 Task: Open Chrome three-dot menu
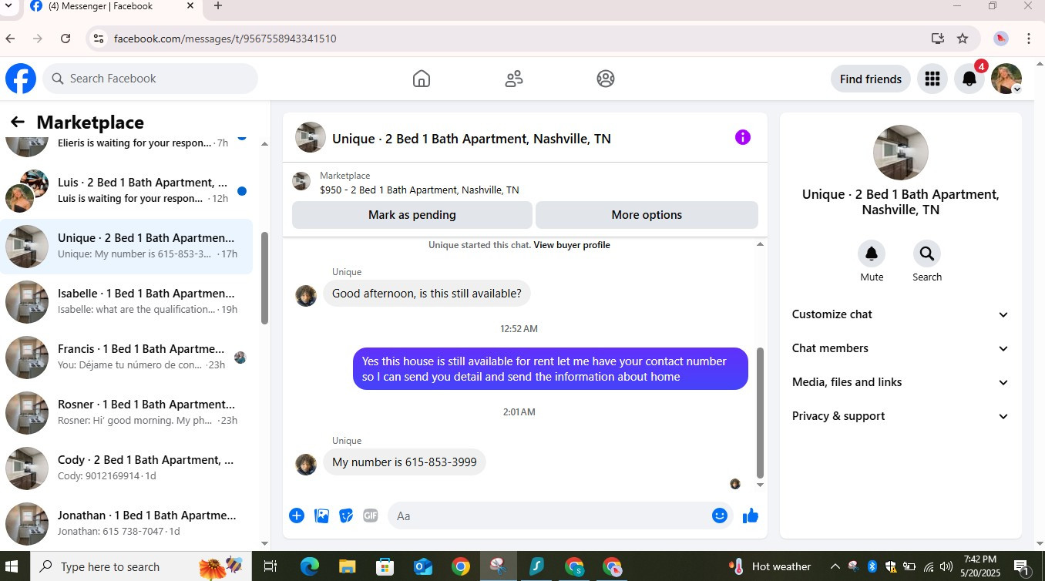1029,39
